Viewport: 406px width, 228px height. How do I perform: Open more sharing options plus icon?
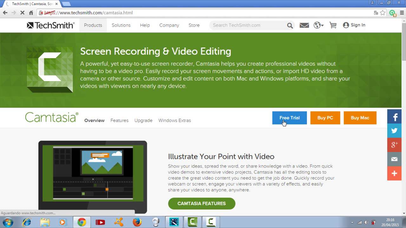coord(394,173)
